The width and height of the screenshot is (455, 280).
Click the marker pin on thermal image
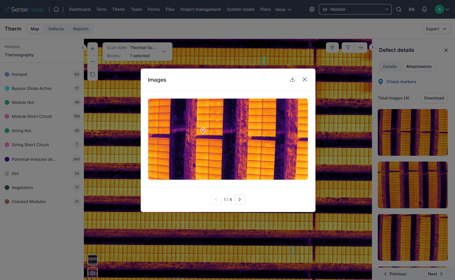[203, 130]
